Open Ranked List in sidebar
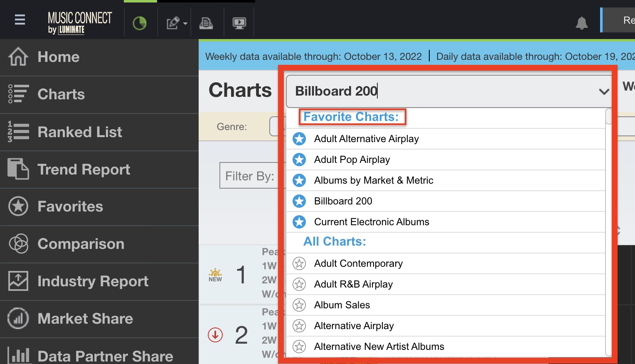This screenshot has width=635, height=364. (99, 132)
